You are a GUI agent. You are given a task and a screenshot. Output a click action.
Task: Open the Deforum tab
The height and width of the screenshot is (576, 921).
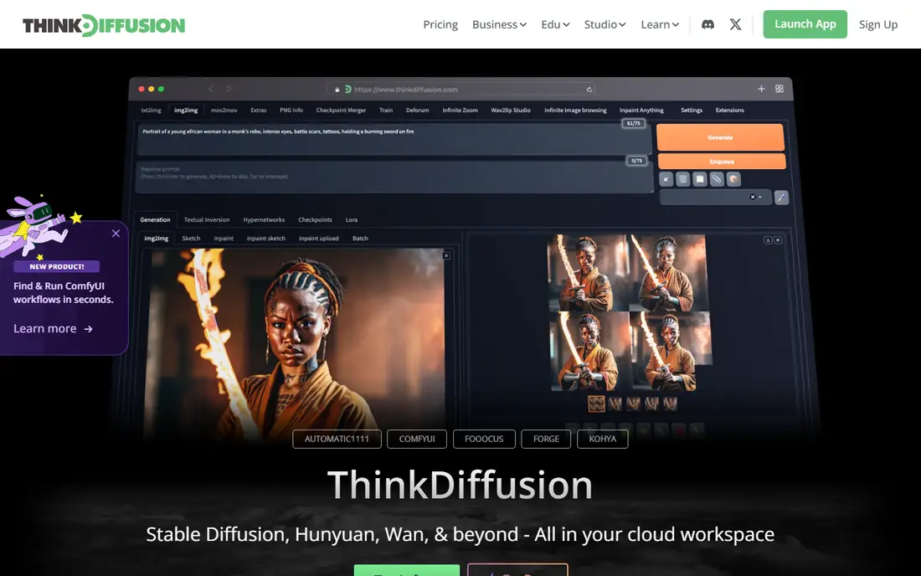[x=418, y=110]
